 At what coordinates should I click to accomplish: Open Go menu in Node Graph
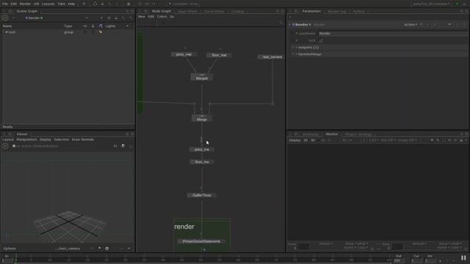pos(172,17)
